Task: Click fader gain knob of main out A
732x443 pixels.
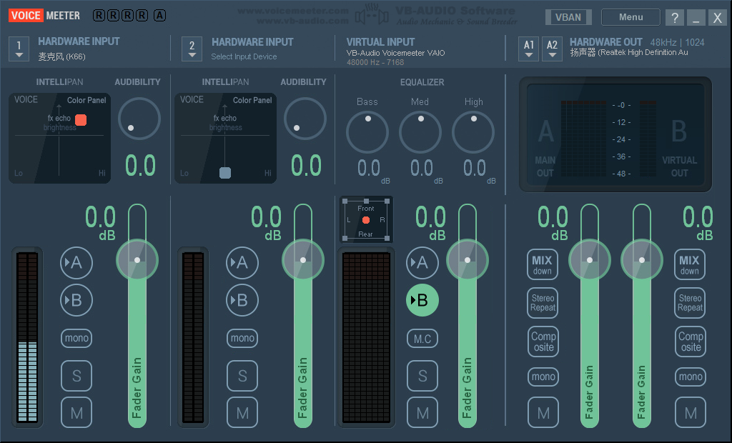Action: click(590, 260)
